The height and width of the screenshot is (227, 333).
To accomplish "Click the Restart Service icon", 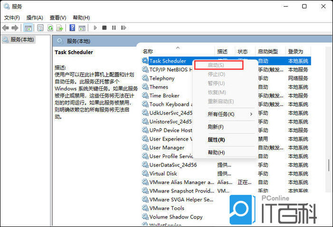I will (x=123, y=28).
